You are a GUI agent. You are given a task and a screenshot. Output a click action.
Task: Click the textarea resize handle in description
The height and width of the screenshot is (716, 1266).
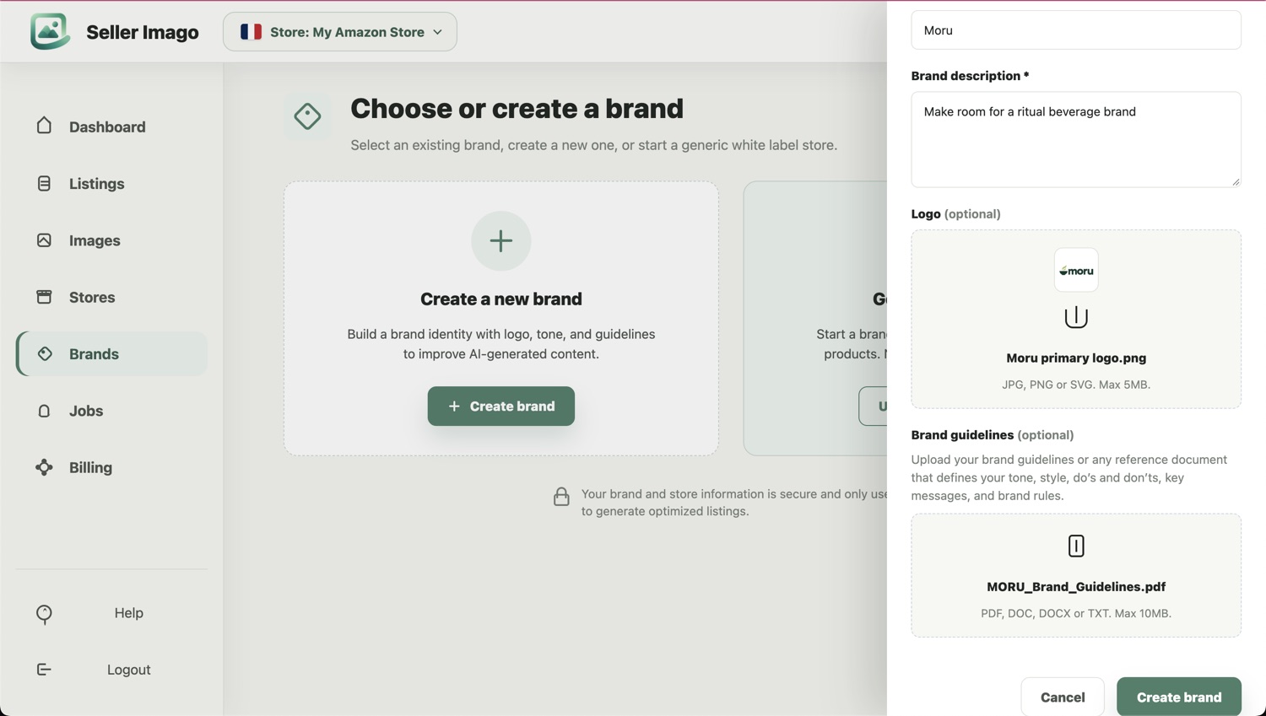click(1236, 181)
